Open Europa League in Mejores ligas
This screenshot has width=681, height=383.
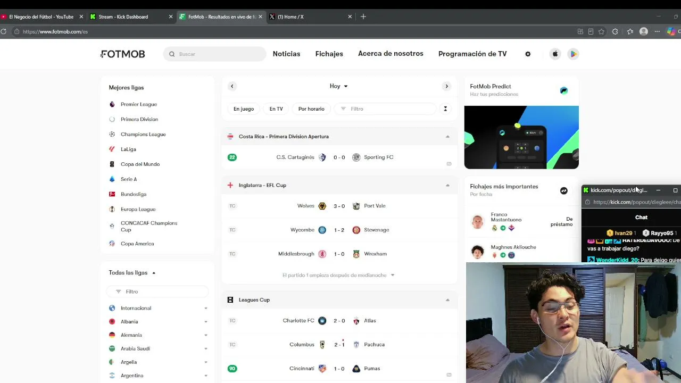(138, 209)
